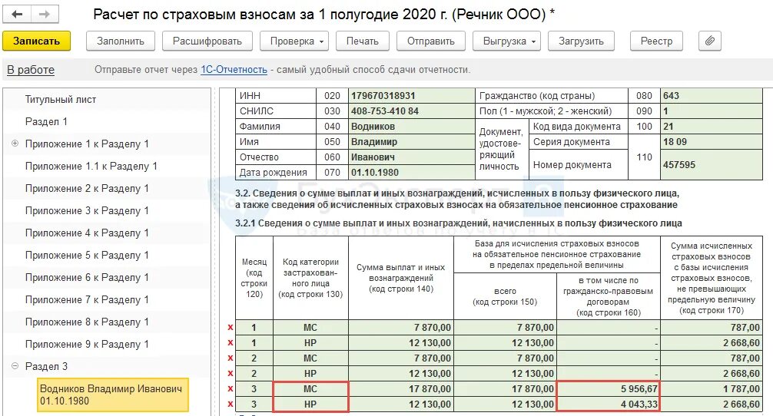
Task: Click the citizenship code field 643
Action: pos(712,95)
